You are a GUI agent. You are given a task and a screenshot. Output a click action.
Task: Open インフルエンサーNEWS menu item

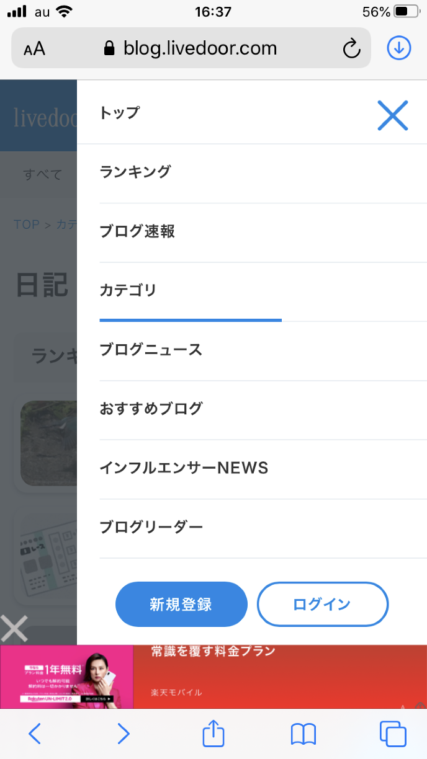click(184, 468)
